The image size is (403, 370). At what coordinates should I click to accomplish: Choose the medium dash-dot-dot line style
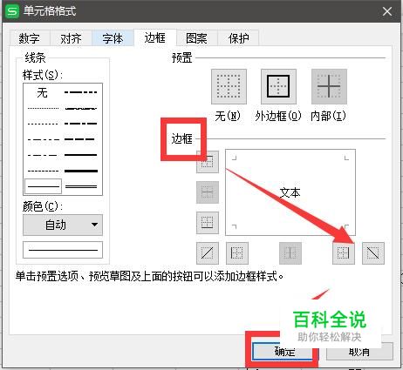pos(81,92)
